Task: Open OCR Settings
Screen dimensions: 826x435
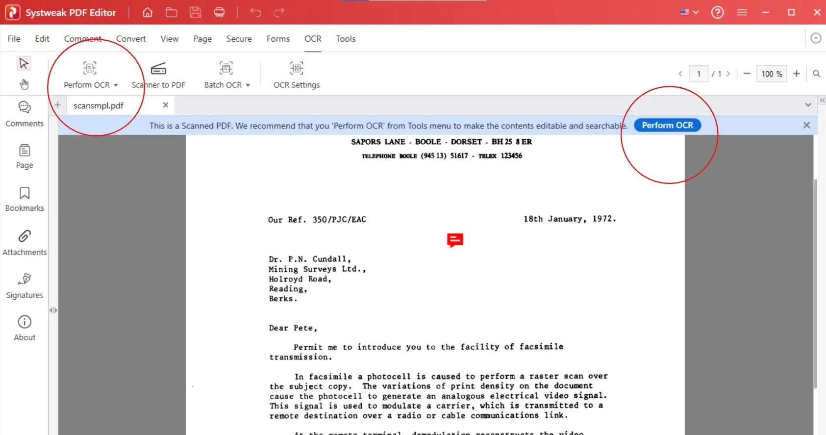Action: tap(296, 75)
